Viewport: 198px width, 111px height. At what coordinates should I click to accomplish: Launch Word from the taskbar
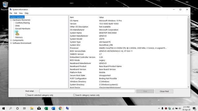click(x=53, y=108)
